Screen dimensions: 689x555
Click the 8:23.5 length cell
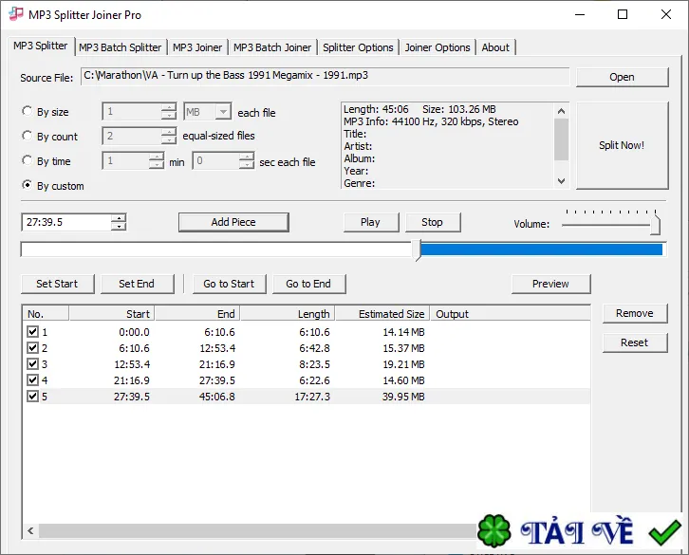314,364
